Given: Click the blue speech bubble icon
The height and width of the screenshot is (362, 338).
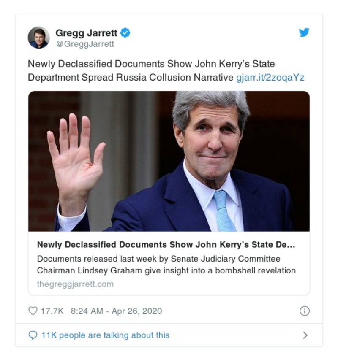Looking at the screenshot, I should pos(33,335).
